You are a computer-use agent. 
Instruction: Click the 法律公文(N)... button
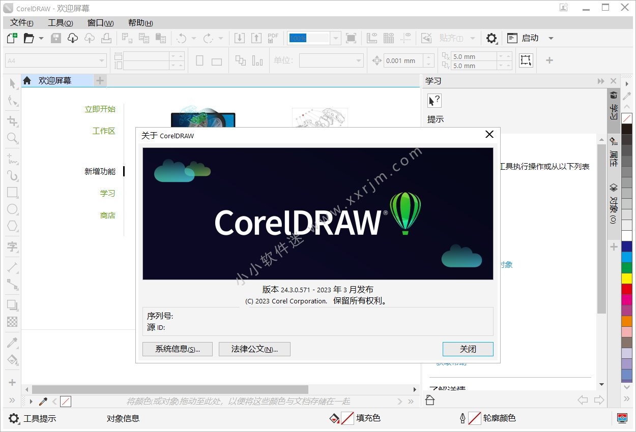click(254, 349)
